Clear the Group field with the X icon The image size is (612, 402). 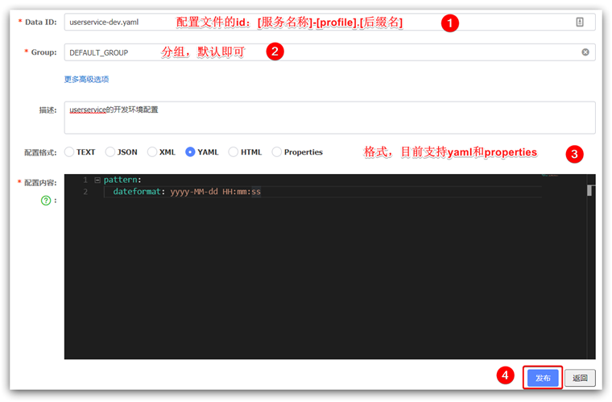(585, 52)
